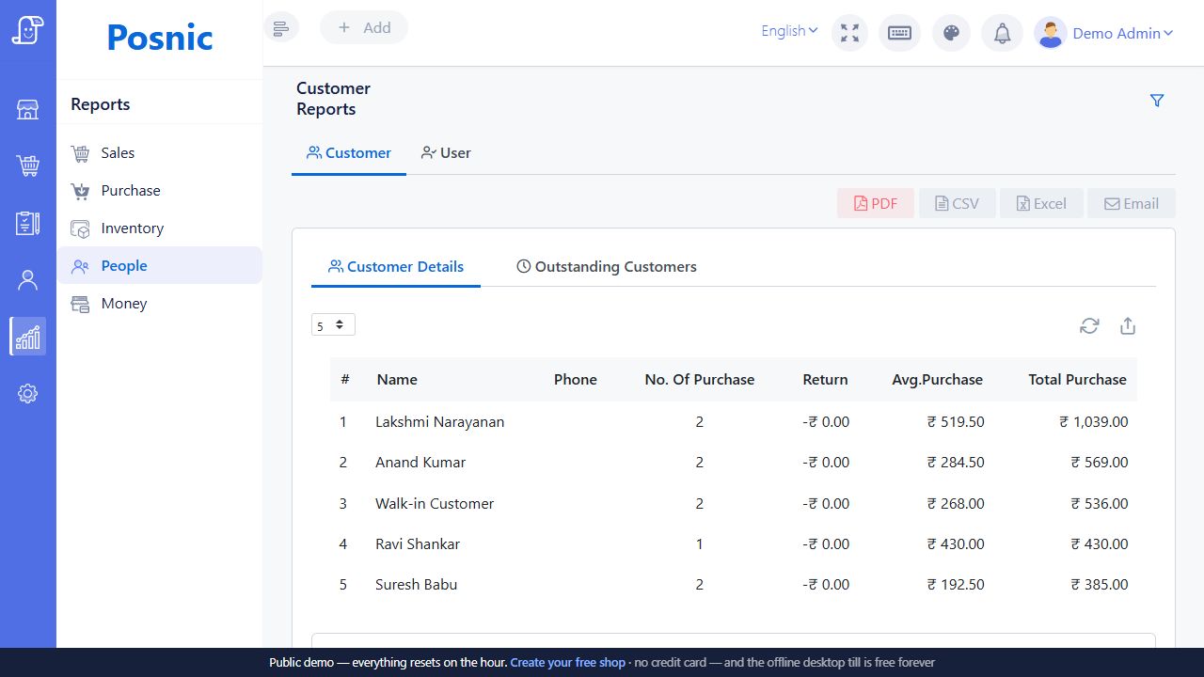Open the person sidebar icon
Screen dimensions: 1204x677
[x=28, y=279]
